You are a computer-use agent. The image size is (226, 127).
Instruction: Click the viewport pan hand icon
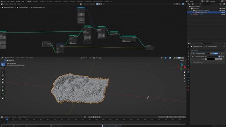[184, 75]
